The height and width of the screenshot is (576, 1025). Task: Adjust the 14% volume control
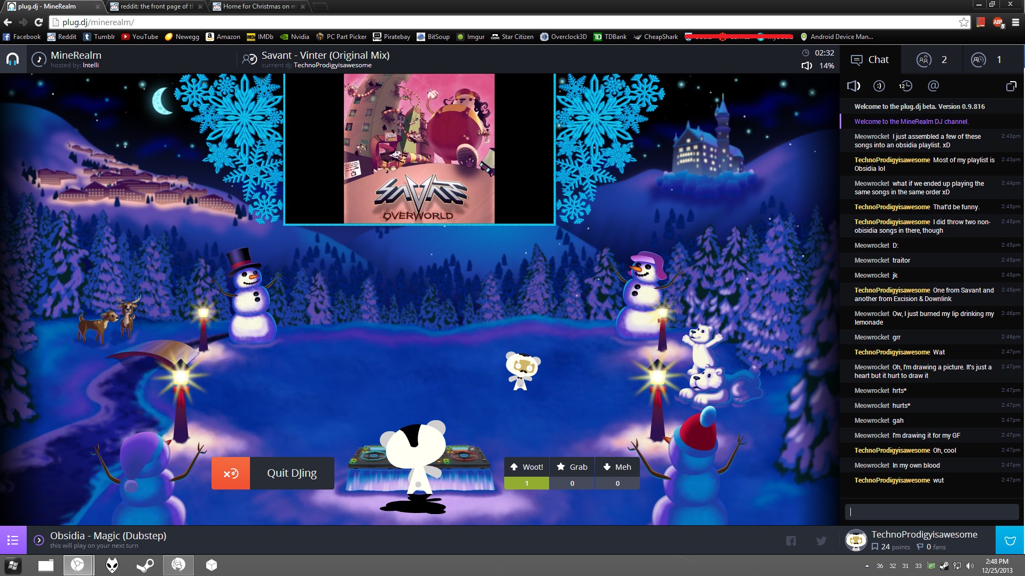[807, 66]
